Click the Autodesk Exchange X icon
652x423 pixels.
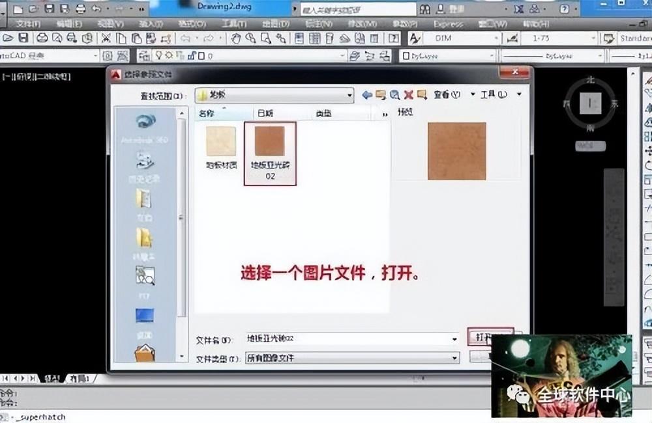[518, 8]
